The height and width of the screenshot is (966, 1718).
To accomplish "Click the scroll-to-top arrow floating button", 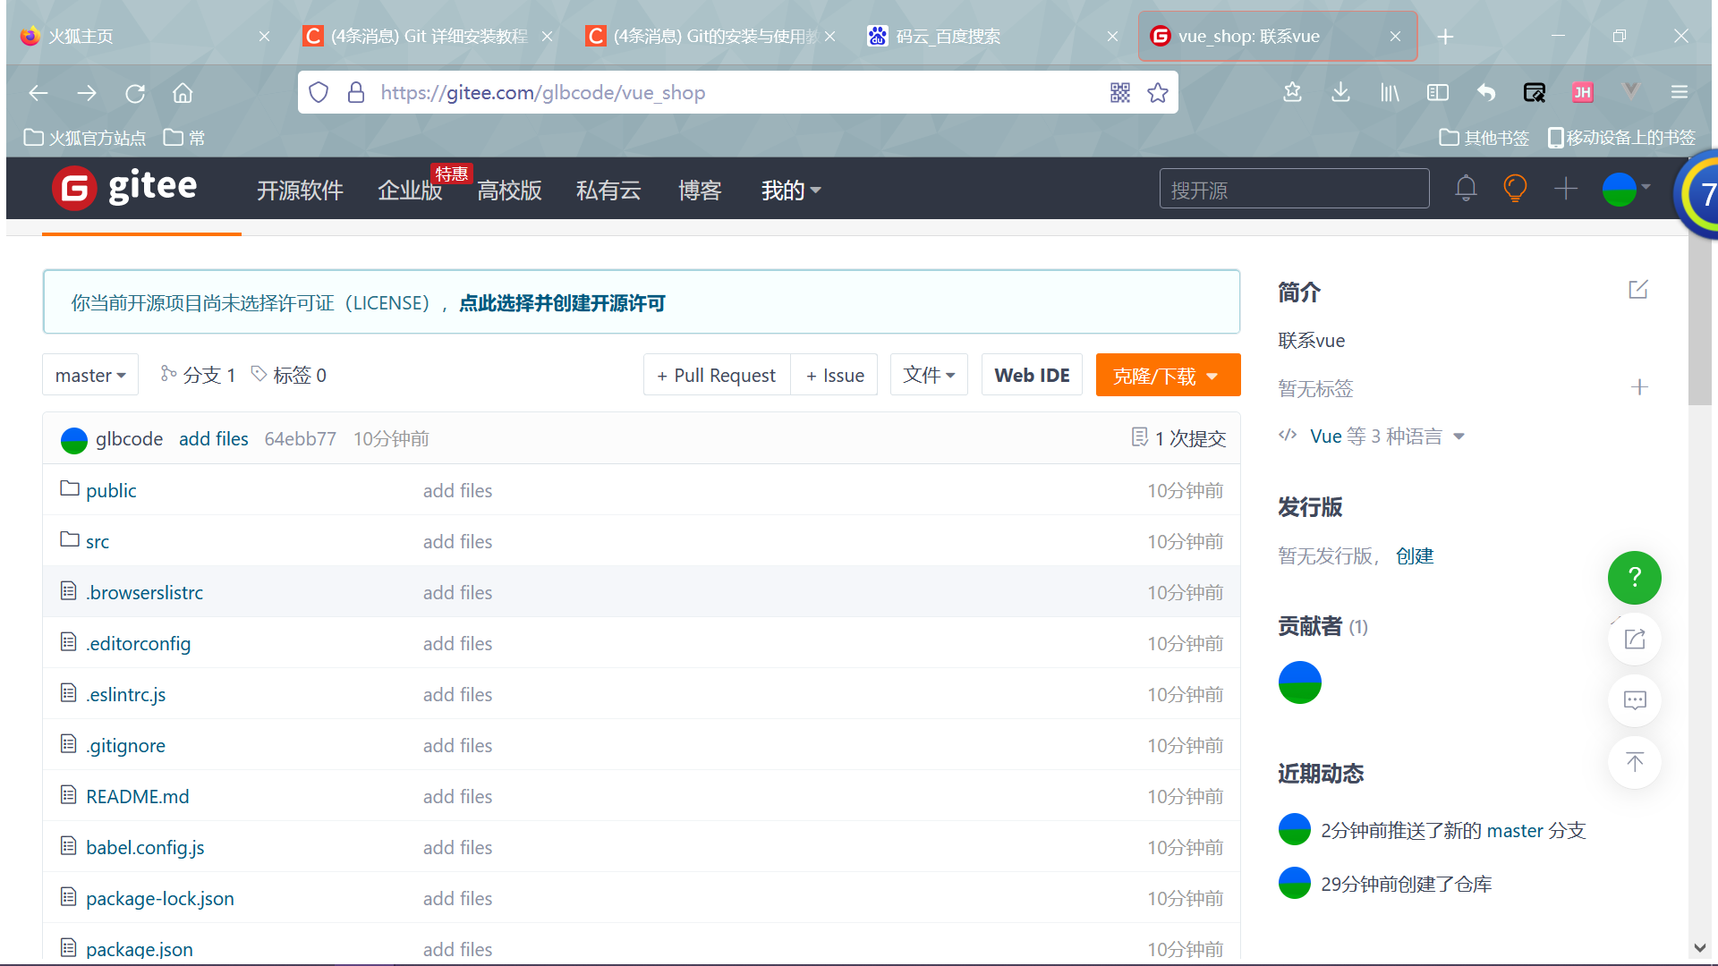I will tap(1634, 762).
